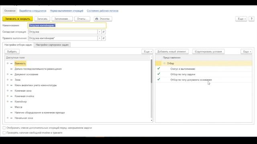Enable Проверять наличие свободной ячейки в транзите

(x=4, y=133)
